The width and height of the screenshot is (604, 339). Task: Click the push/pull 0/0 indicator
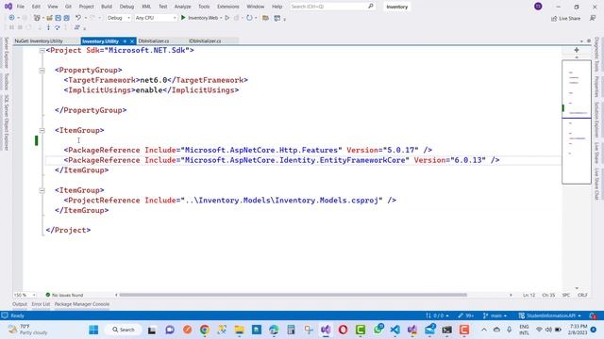[x=437, y=315]
